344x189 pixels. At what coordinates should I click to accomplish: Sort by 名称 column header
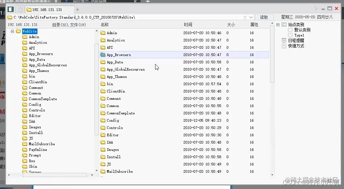click(104, 25)
